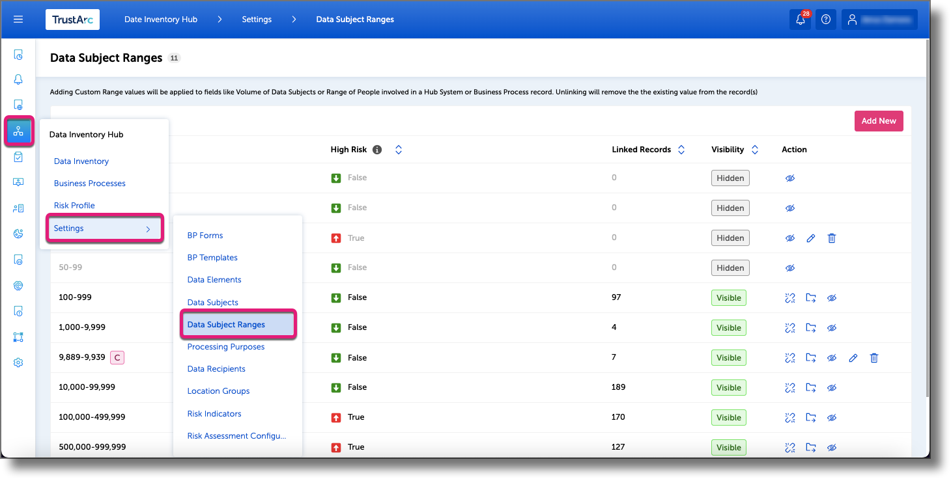Click the hamburger menu icon top-left
The width and height of the screenshot is (951, 479).
tap(18, 19)
